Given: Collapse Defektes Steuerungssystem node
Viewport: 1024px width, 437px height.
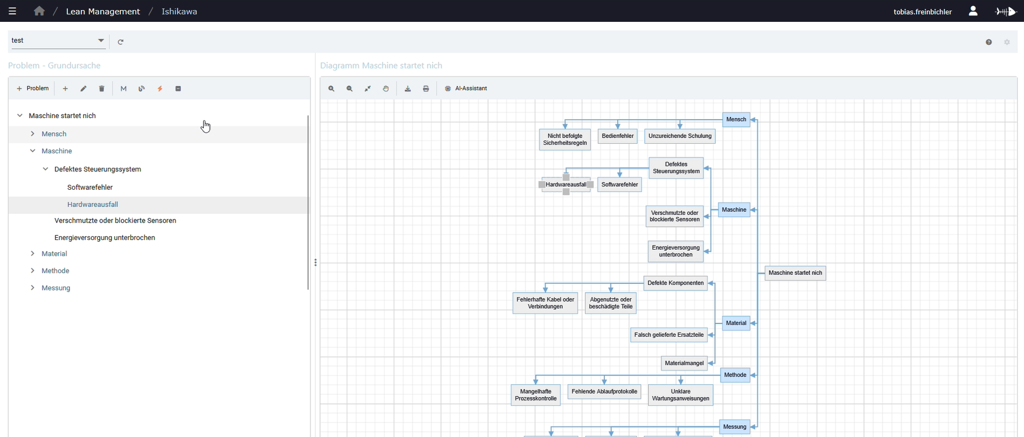Looking at the screenshot, I should pos(45,169).
